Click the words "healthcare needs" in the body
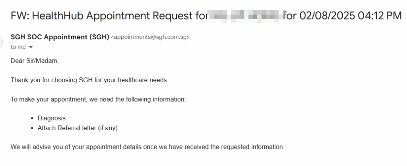This screenshot has height=166, width=407. click(x=145, y=80)
